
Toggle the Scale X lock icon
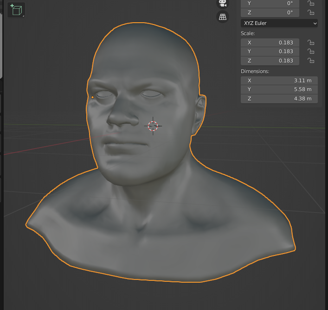[311, 43]
